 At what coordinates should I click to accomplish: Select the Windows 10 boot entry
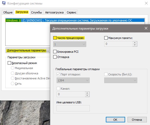(75, 20)
